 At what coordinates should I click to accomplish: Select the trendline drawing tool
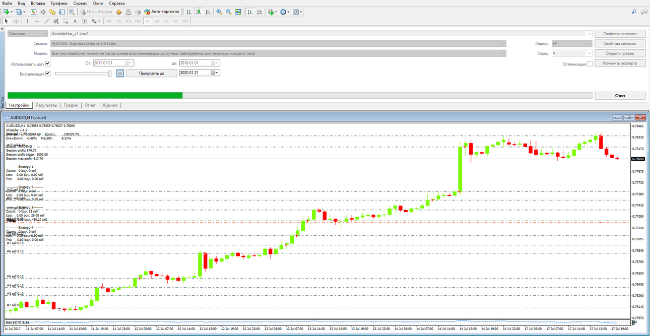point(47,21)
